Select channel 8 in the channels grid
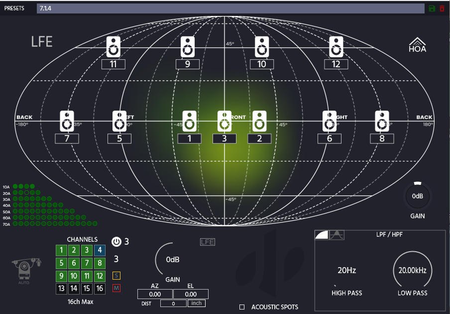The image size is (450, 314). pyautogui.click(x=100, y=263)
